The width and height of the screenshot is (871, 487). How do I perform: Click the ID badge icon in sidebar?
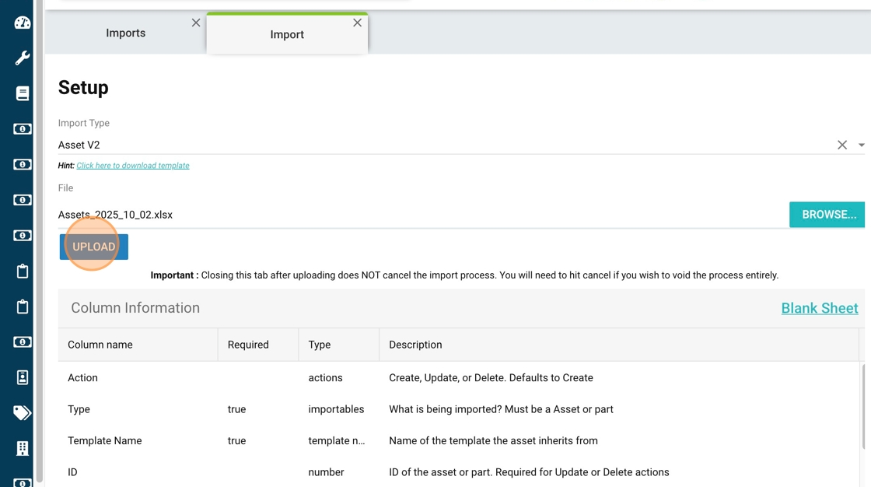coord(22,377)
